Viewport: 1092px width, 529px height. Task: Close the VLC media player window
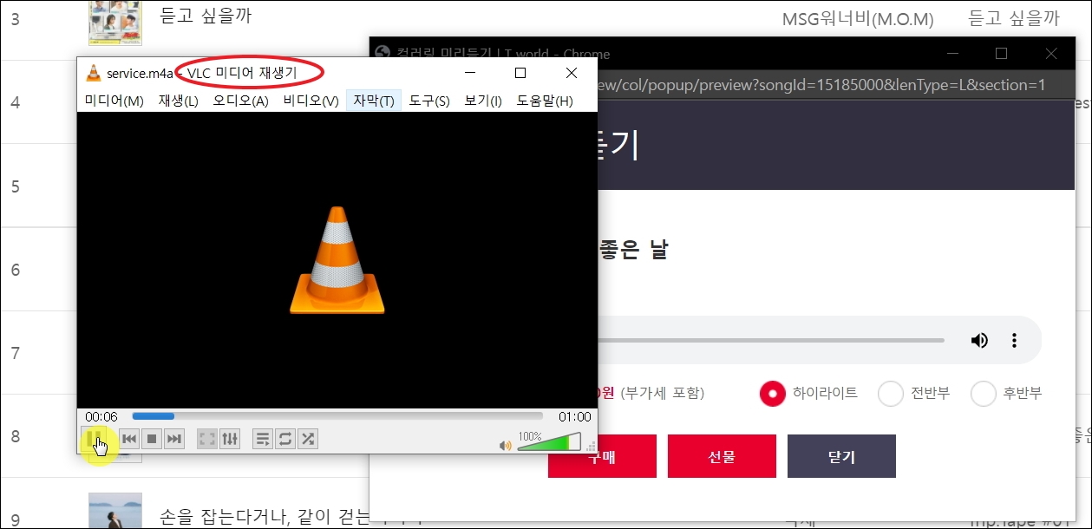click(571, 73)
